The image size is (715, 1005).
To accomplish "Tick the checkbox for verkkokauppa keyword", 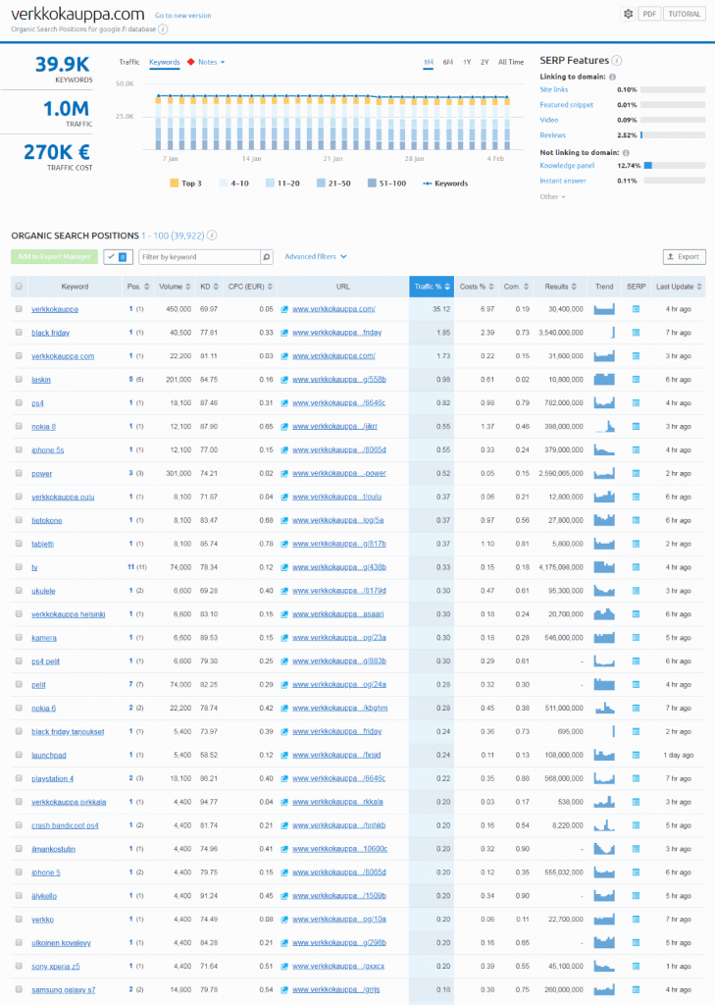I will pos(19,309).
